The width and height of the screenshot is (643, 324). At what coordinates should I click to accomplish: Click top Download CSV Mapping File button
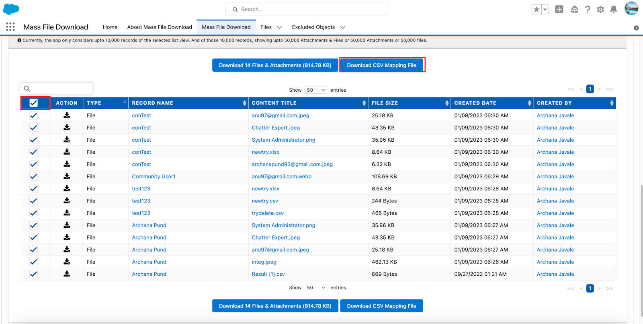pyautogui.click(x=382, y=65)
